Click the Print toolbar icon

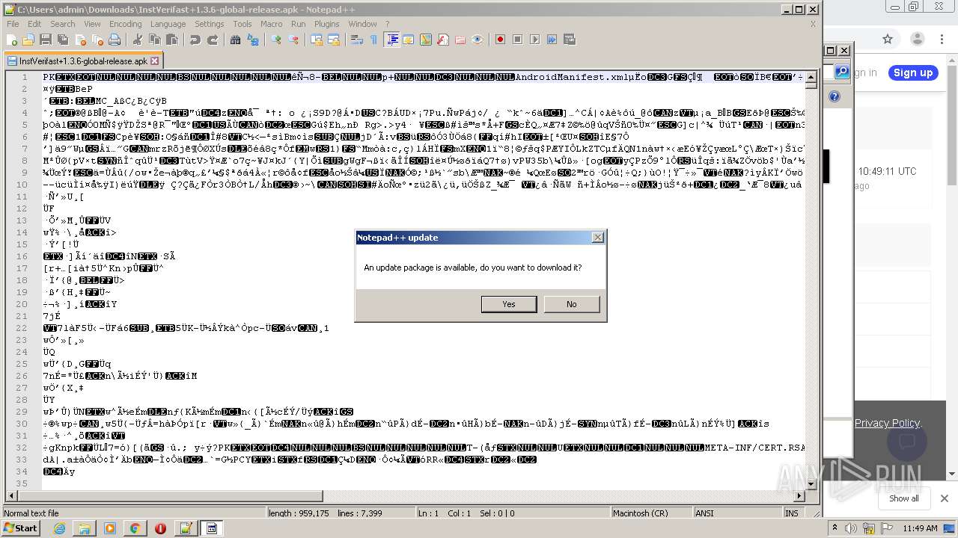(114, 40)
